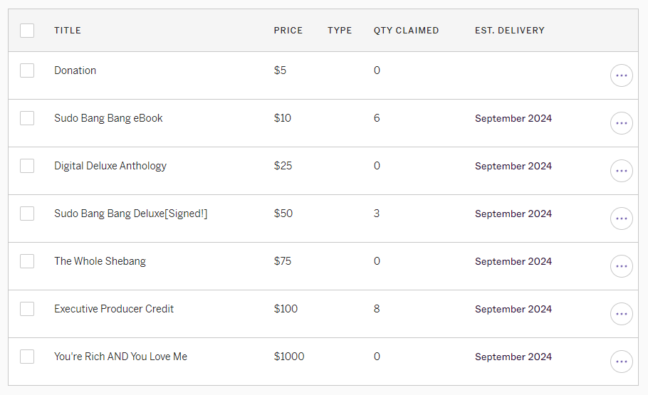Select You're Rich AND You Love Me checkbox
The height and width of the screenshot is (395, 648).
[27, 357]
